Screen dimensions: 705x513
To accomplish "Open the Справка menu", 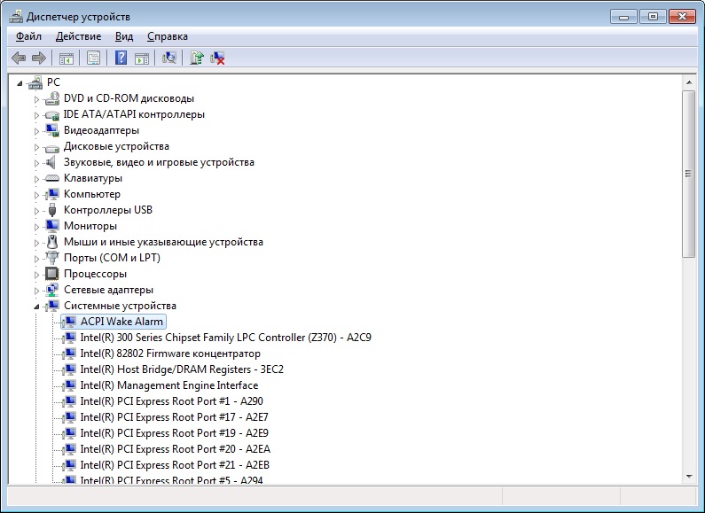I will tap(167, 36).
